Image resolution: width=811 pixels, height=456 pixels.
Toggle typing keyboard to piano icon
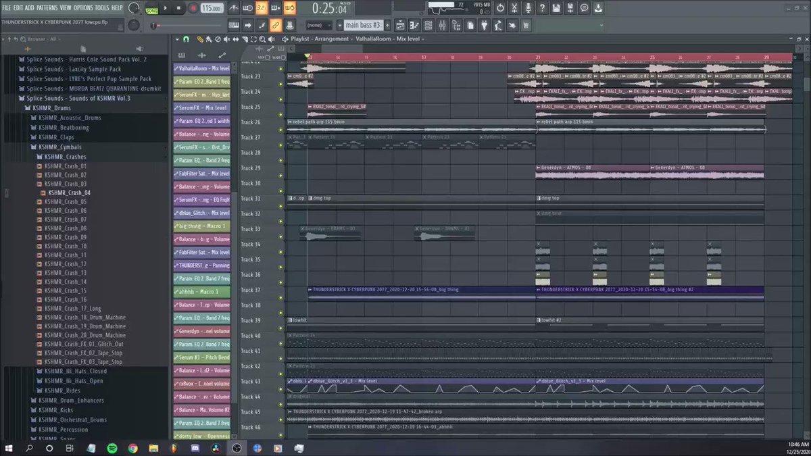(x=233, y=25)
